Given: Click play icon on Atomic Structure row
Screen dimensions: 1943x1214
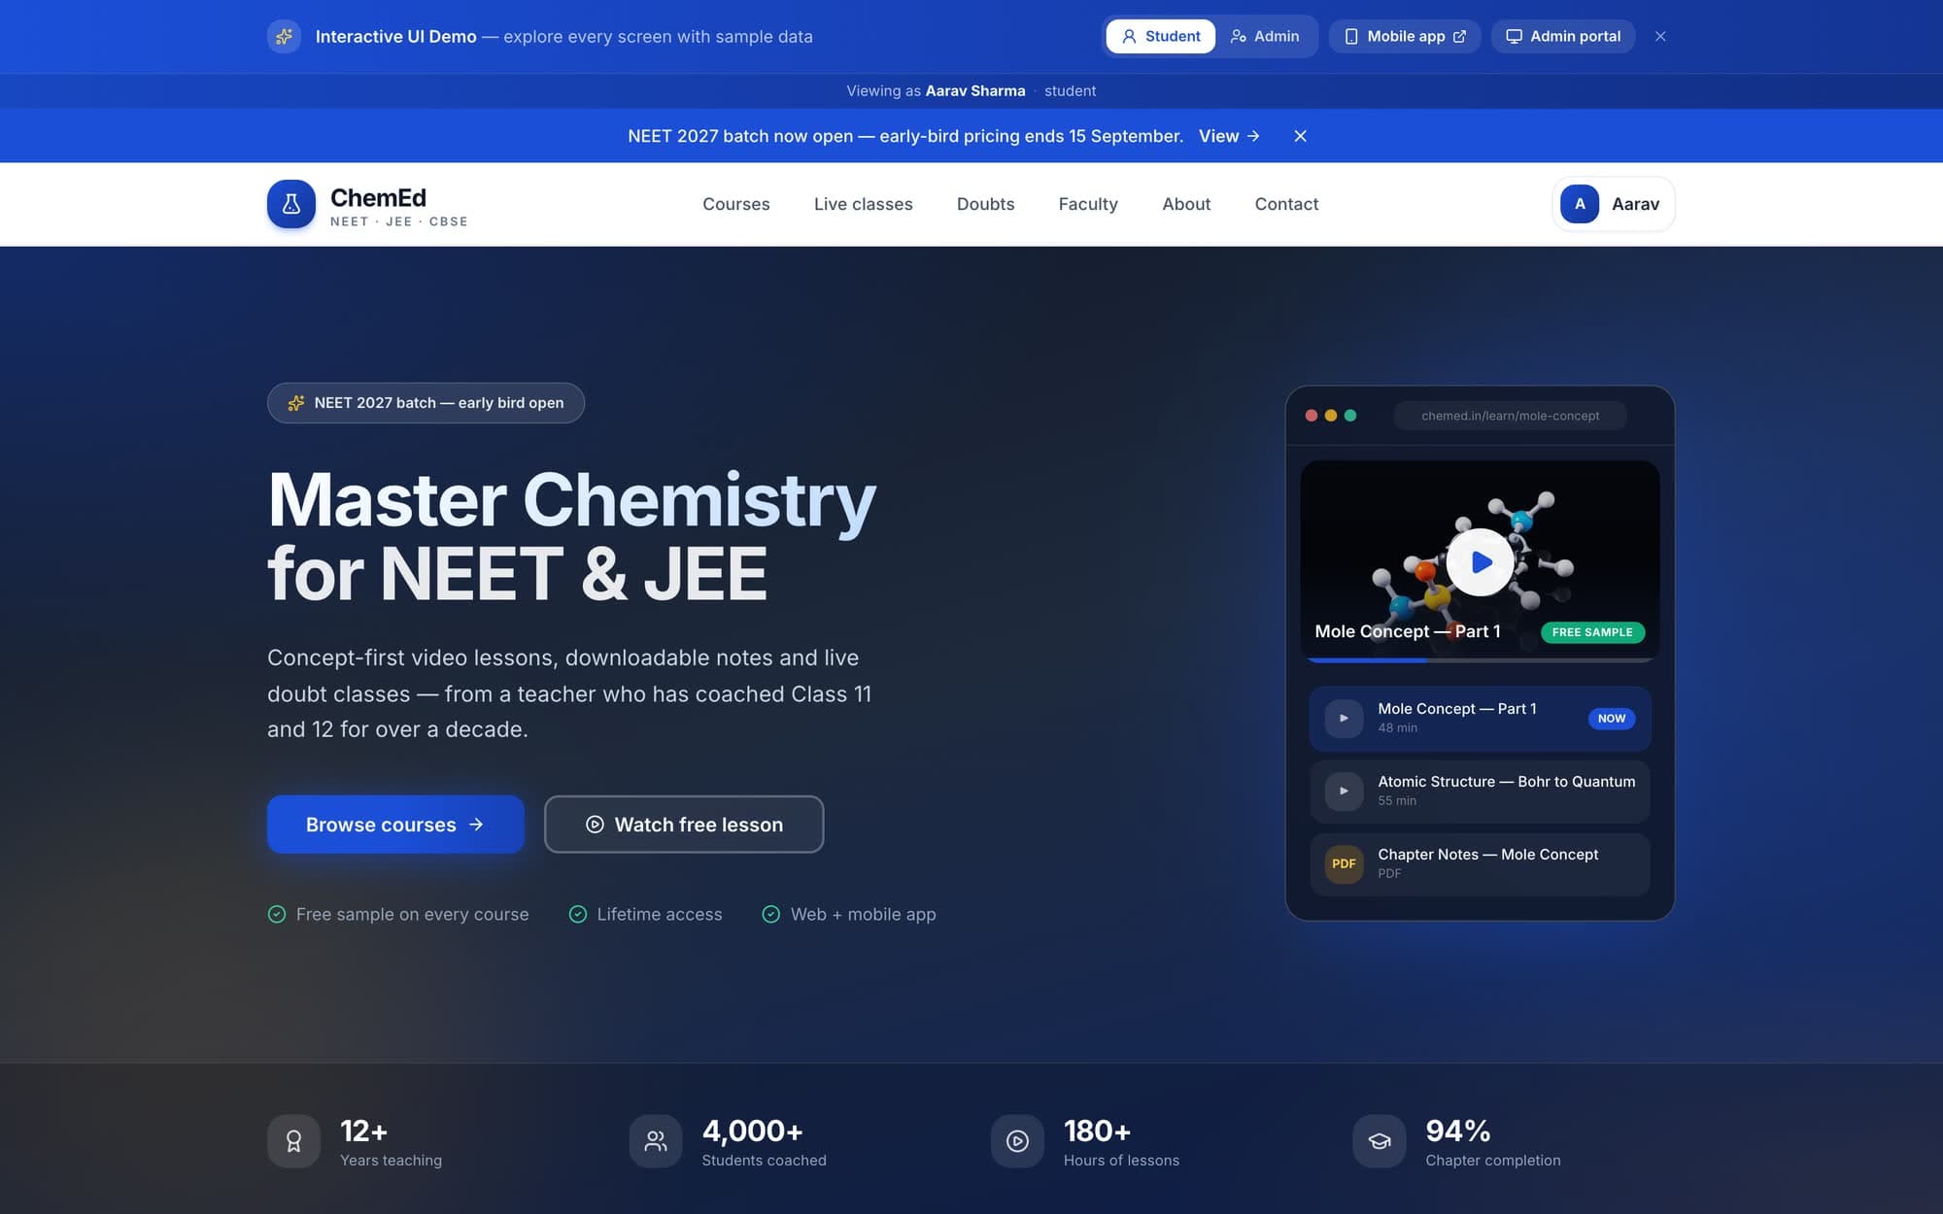Looking at the screenshot, I should tap(1344, 792).
